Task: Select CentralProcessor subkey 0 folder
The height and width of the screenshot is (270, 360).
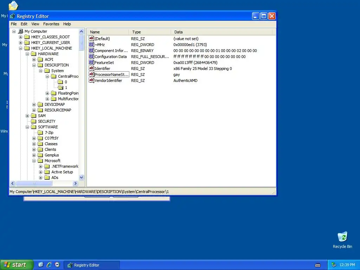Action: 60,82
